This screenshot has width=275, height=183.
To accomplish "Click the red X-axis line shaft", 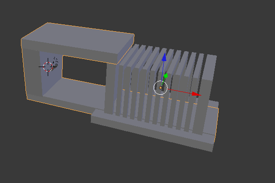I will coord(180,91).
